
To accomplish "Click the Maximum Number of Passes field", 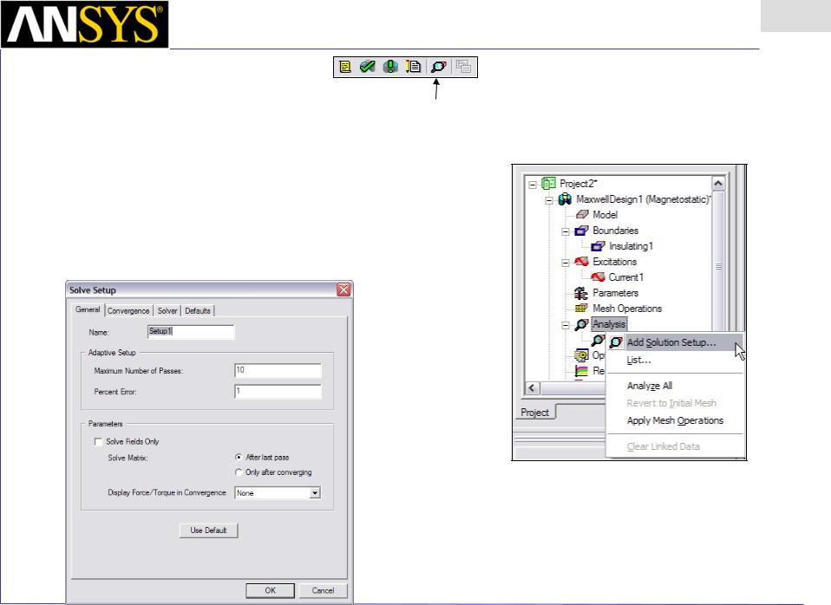I will [278, 370].
